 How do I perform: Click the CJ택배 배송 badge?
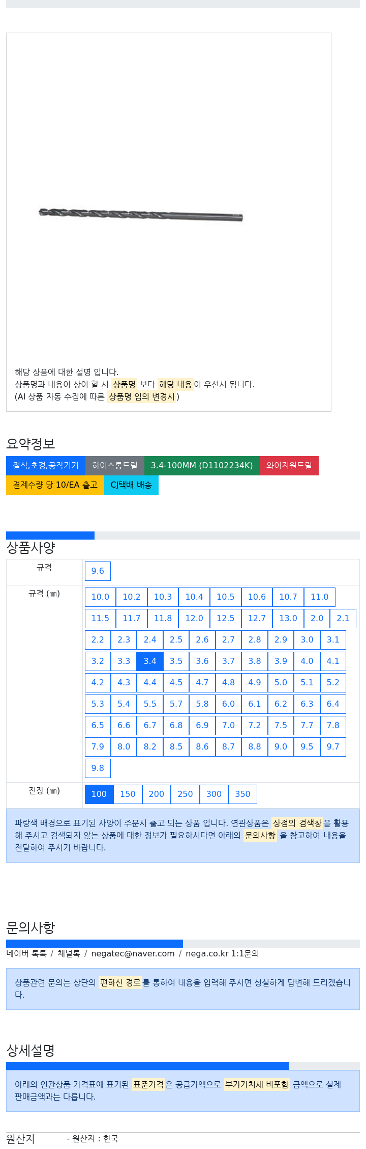pos(131,485)
